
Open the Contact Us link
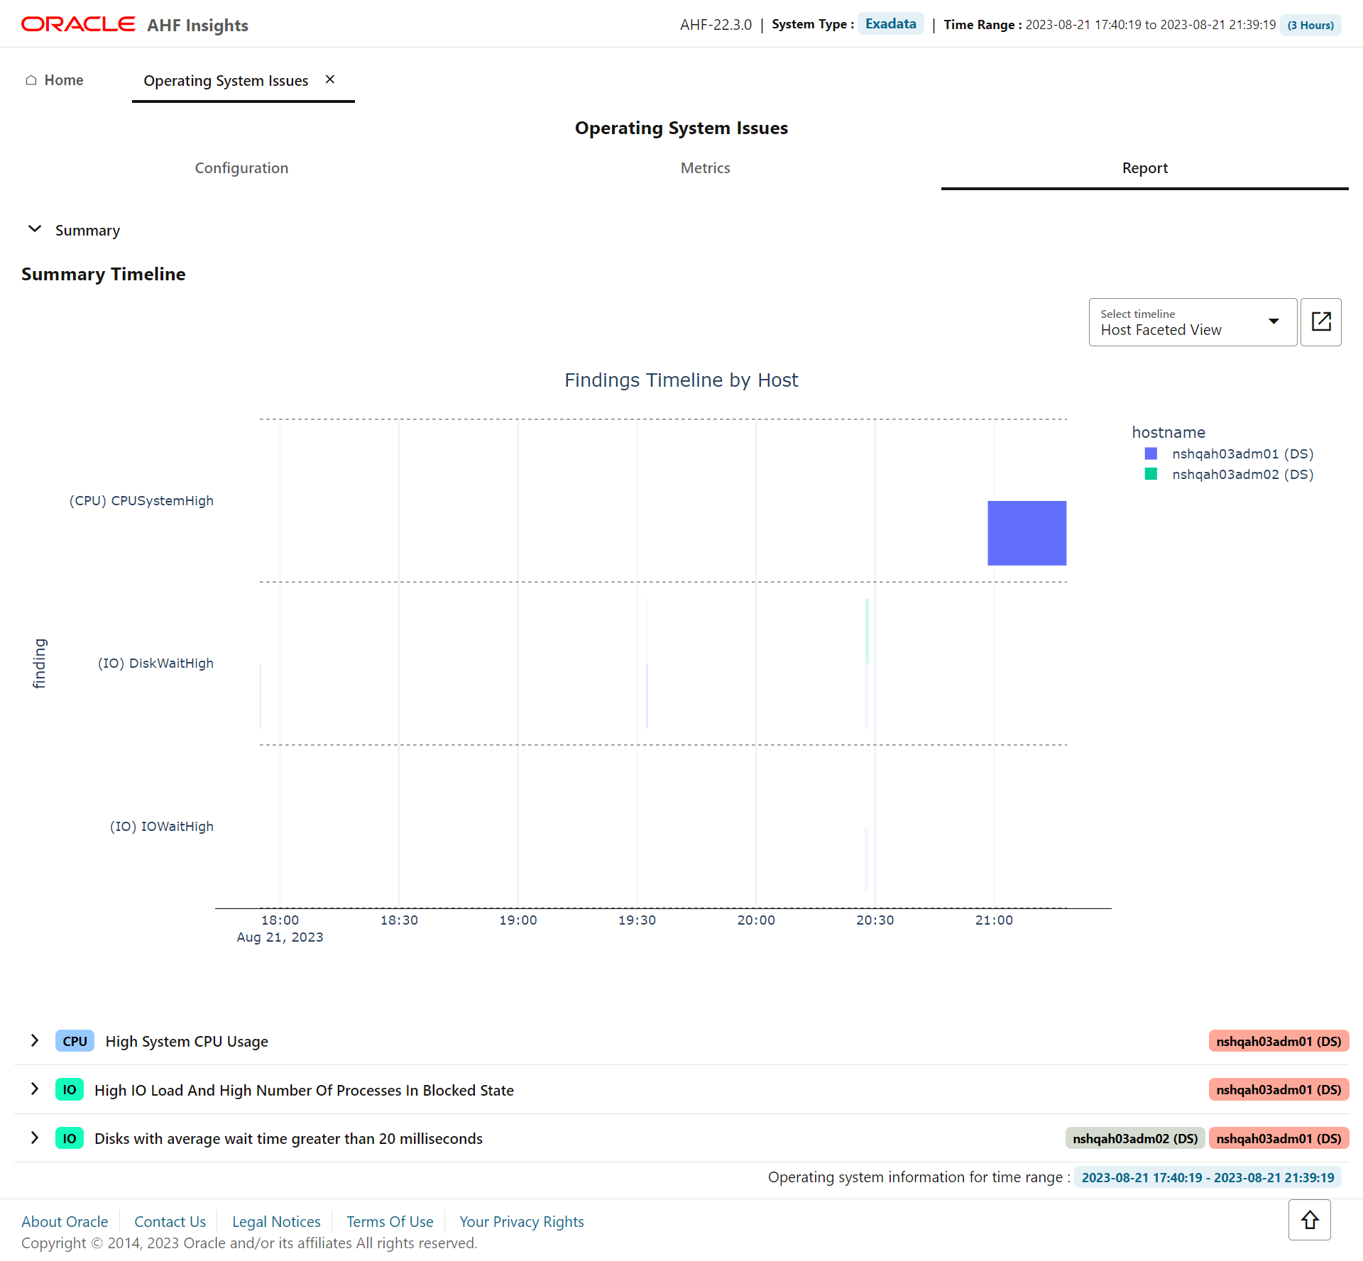[170, 1221]
